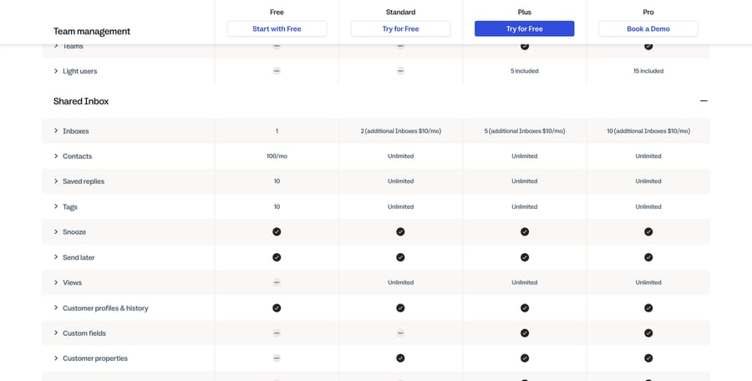This screenshot has width=752, height=381.
Task: Click Custom fields dash in Standard column
Action: pyautogui.click(x=400, y=333)
